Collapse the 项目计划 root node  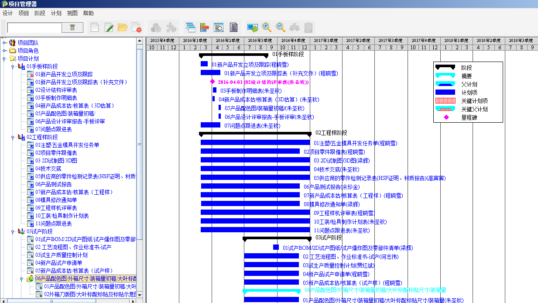click(x=4, y=59)
